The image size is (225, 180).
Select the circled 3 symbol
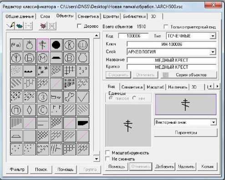point(43,97)
